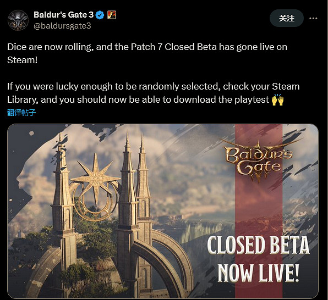Click the 'If you were lucky enough' paragraph
This screenshot has width=328, height=300.
pyautogui.click(x=154, y=93)
